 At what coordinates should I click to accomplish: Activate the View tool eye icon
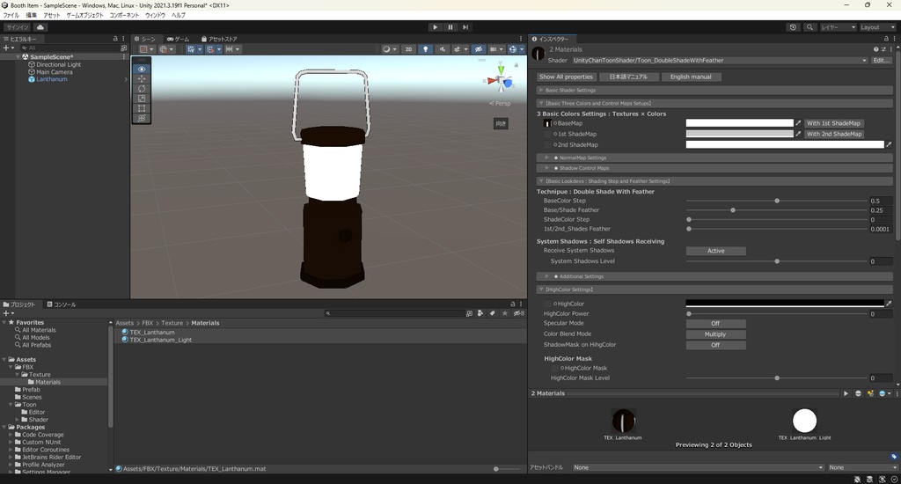point(143,70)
